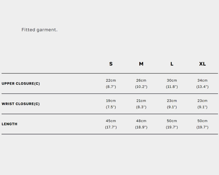Select the WRIST CLOSURE(C) row label
Image resolution: width=219 pixels, height=175 pixels.
click(21, 104)
